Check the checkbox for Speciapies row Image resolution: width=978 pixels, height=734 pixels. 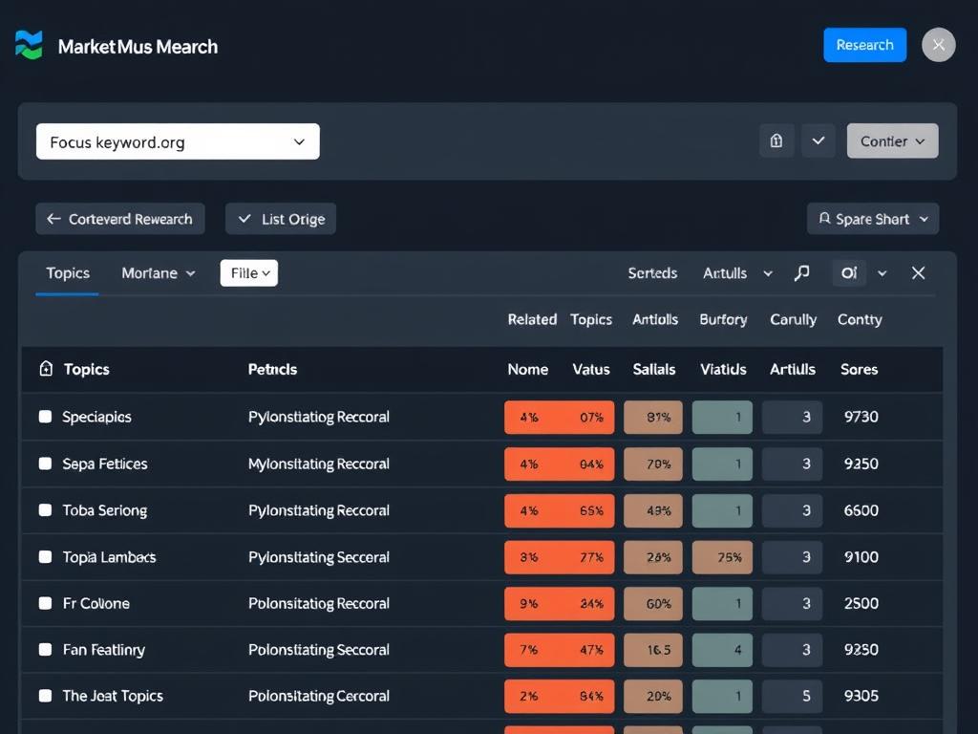44,417
